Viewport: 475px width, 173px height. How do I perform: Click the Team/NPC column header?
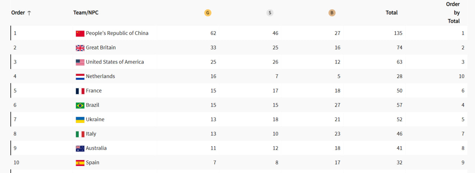86,13
